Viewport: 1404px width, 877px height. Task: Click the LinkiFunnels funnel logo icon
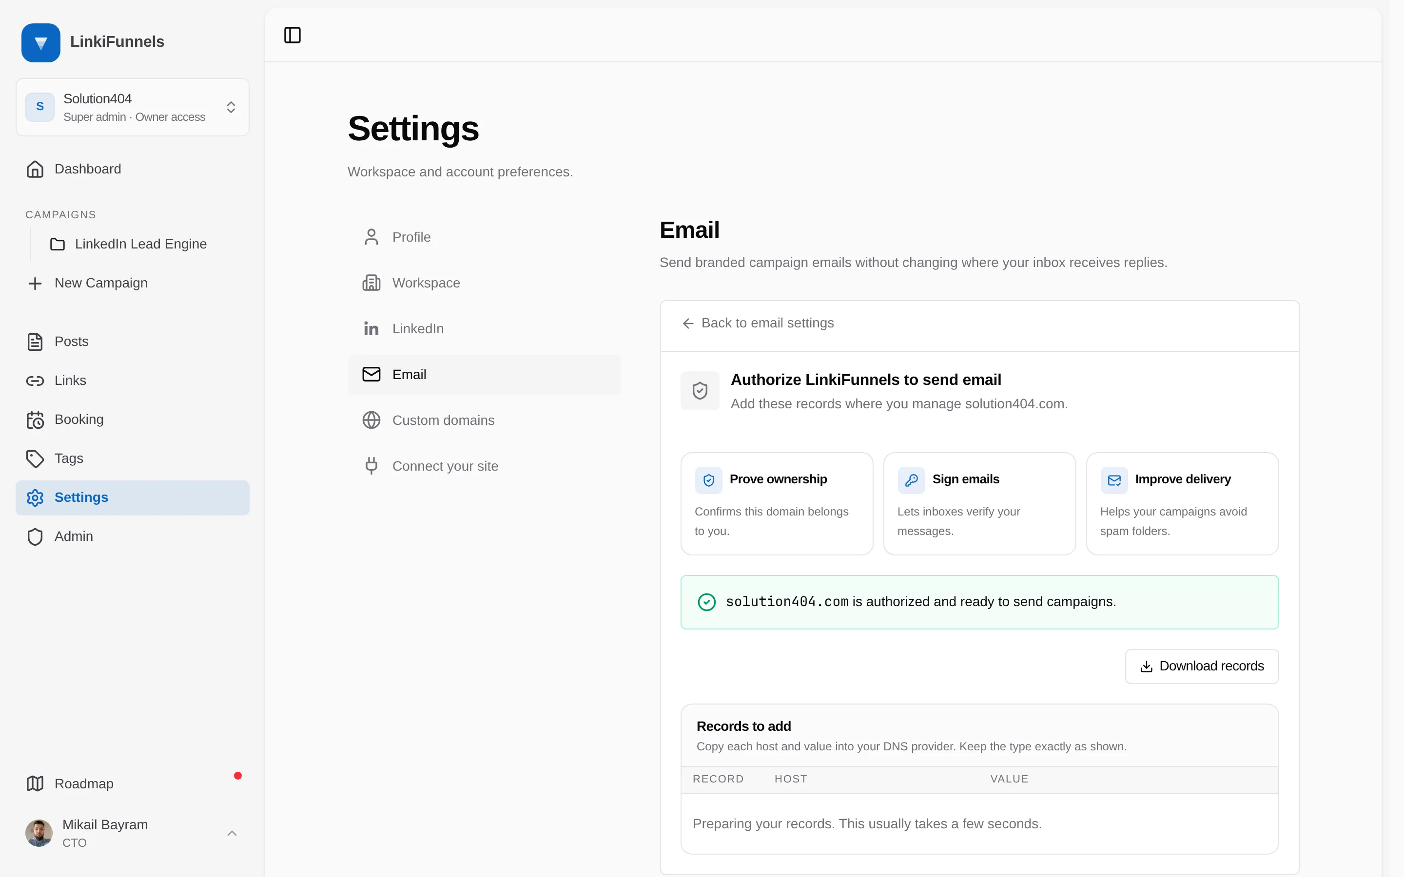pyautogui.click(x=40, y=42)
